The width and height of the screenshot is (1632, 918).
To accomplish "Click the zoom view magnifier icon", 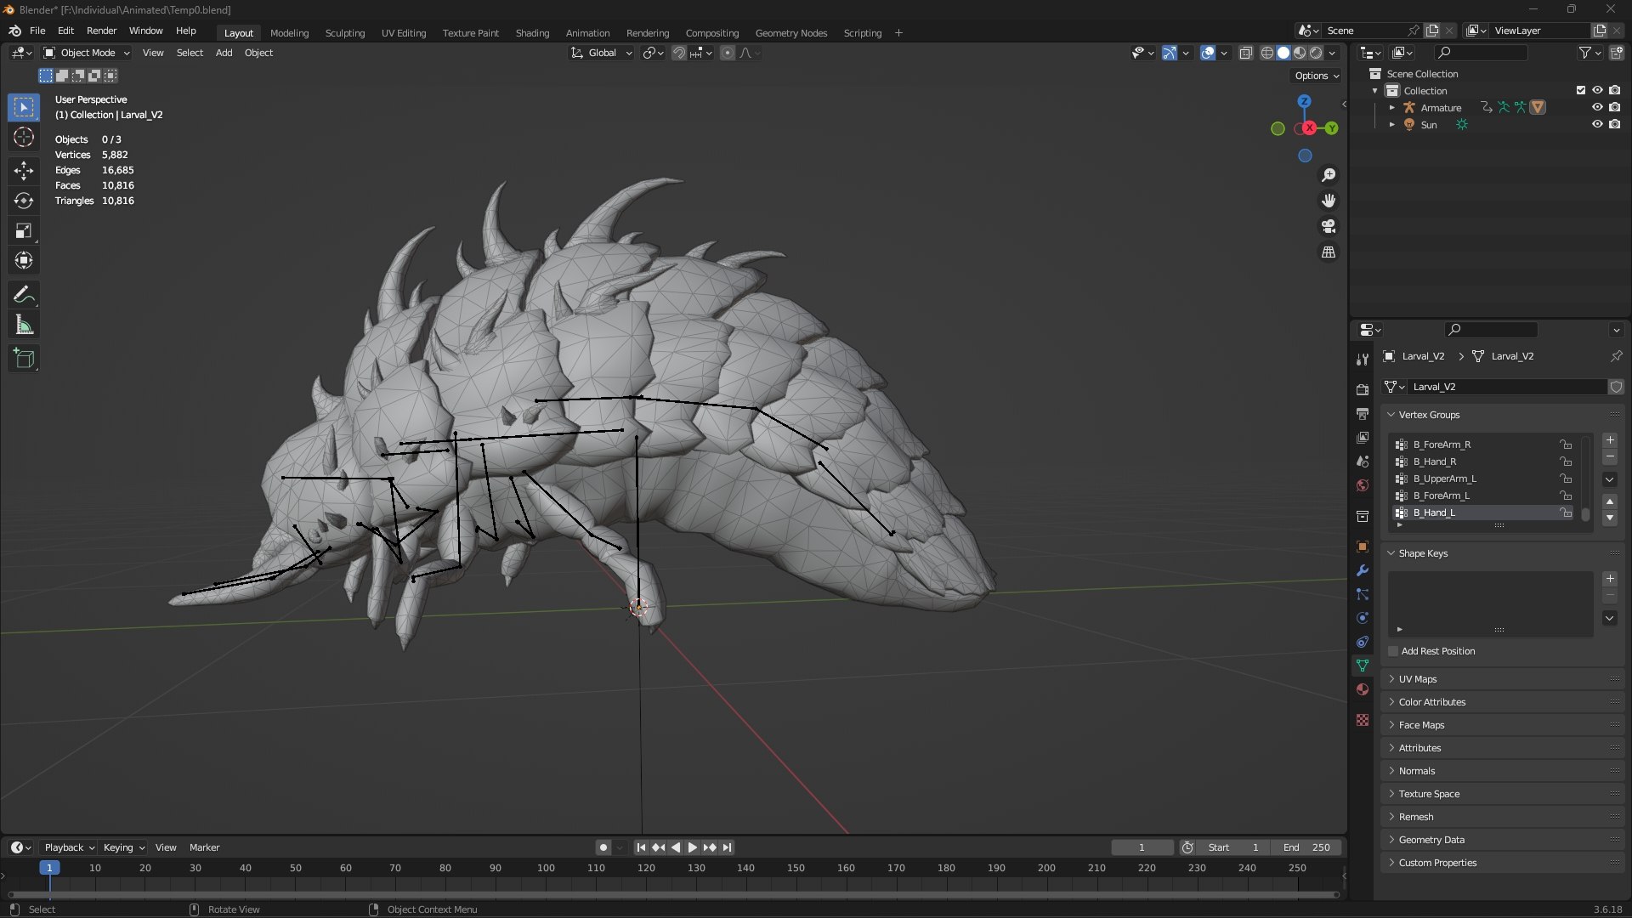I will pos(1328,175).
